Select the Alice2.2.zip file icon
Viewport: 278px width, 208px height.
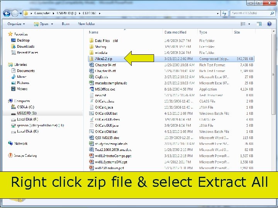pos(91,59)
